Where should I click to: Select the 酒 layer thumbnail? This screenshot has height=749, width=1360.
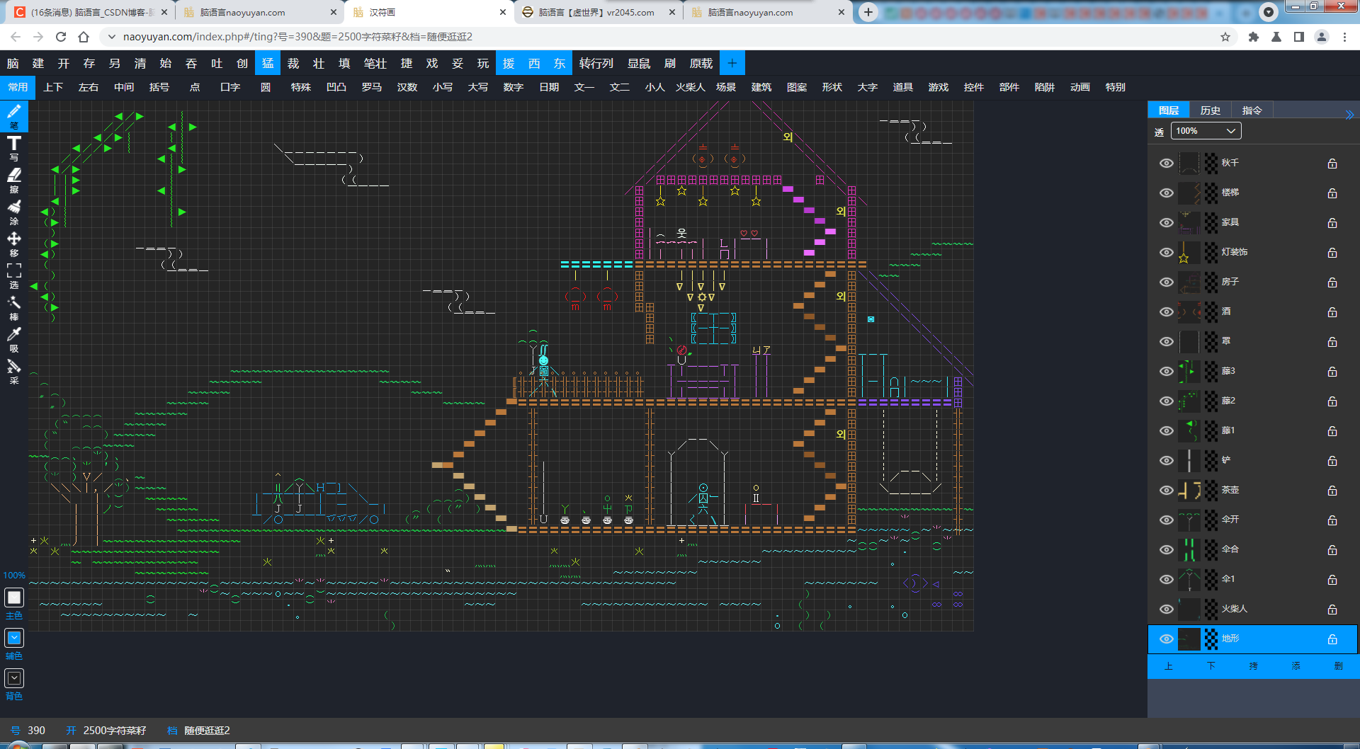tap(1189, 312)
